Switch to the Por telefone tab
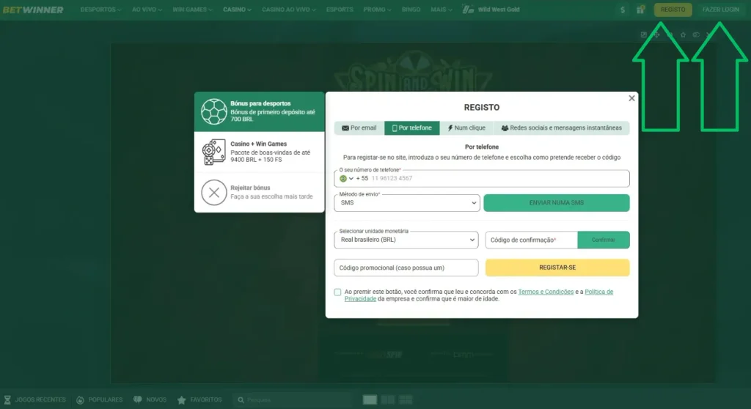 pos(412,128)
